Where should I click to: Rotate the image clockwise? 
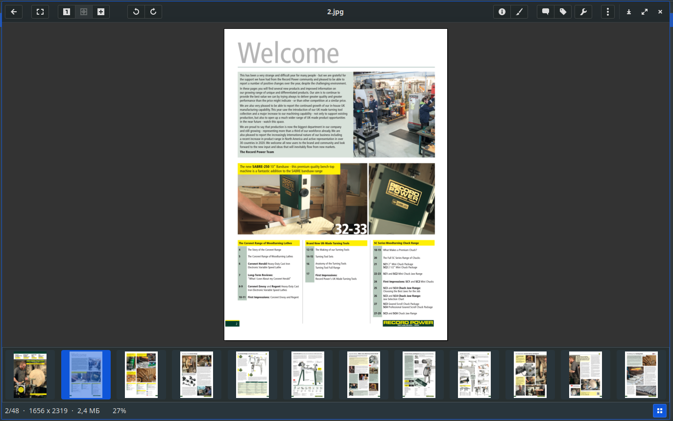pos(153,12)
